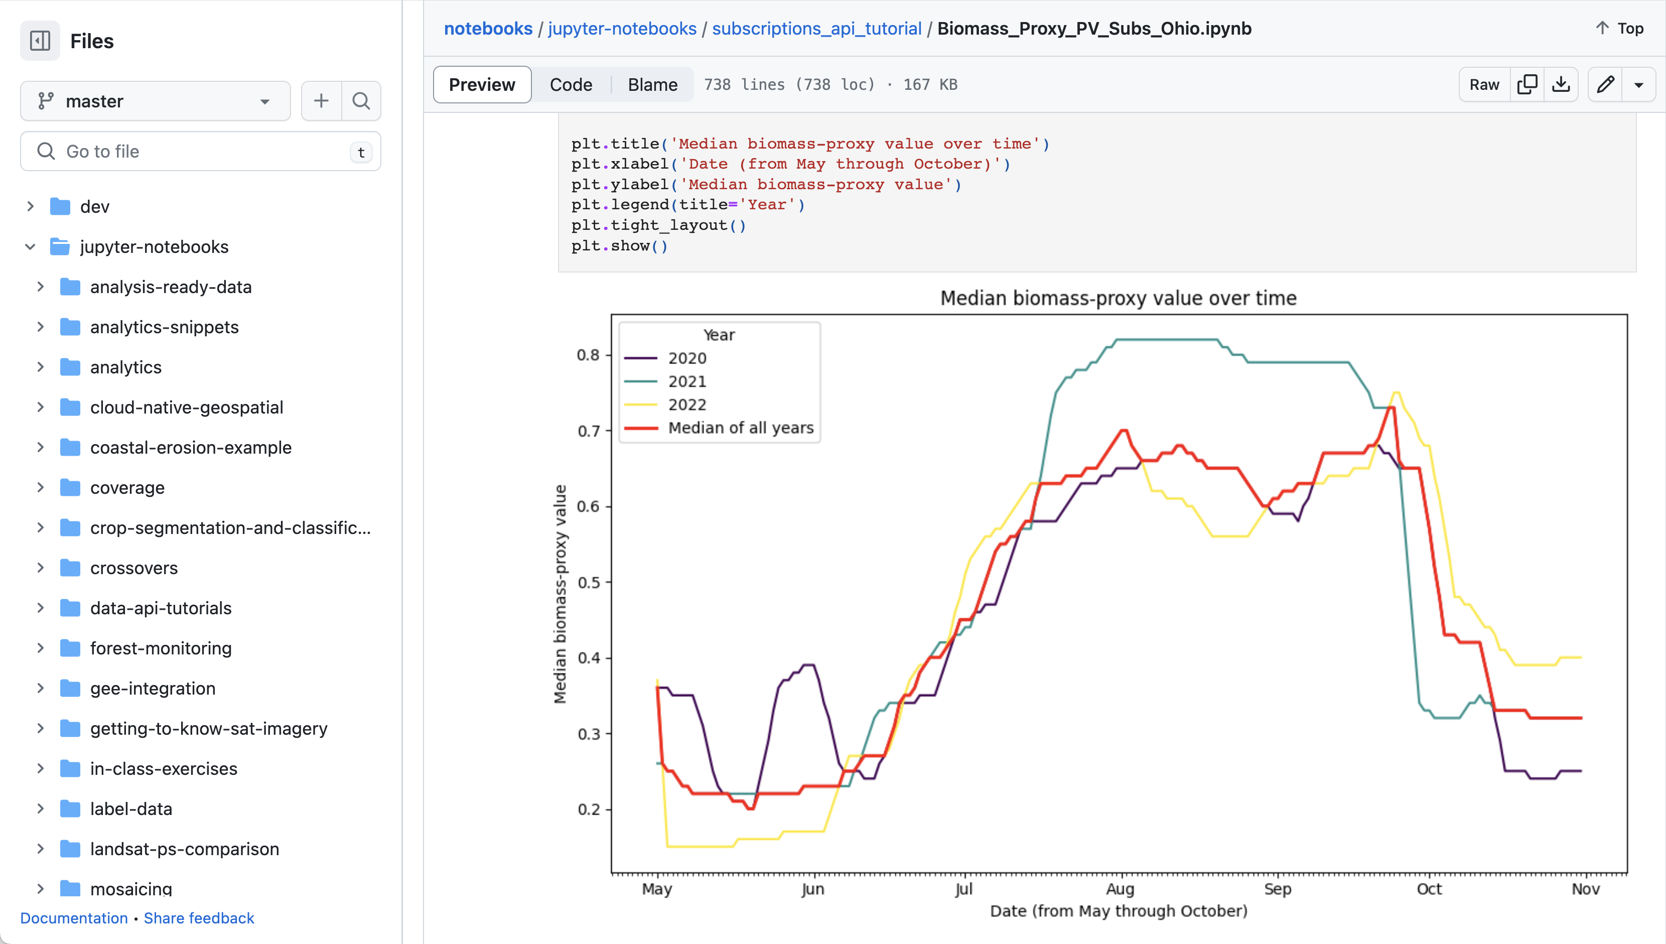Collapse the Files side panel
The image size is (1666, 944).
coord(40,40)
